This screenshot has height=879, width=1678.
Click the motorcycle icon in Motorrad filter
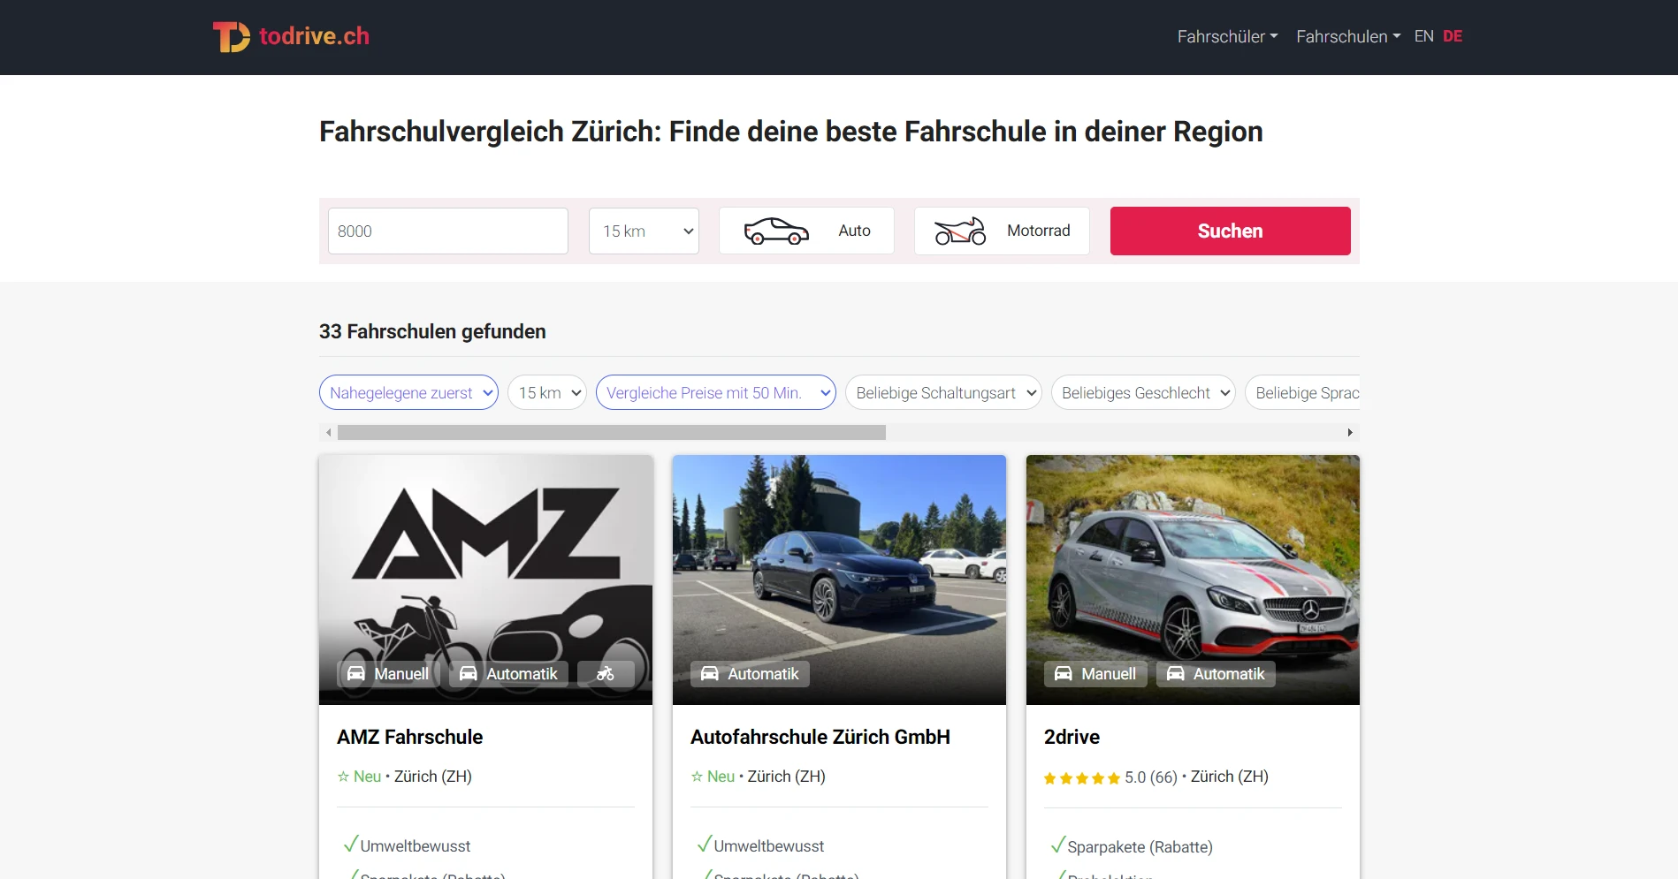(x=960, y=231)
